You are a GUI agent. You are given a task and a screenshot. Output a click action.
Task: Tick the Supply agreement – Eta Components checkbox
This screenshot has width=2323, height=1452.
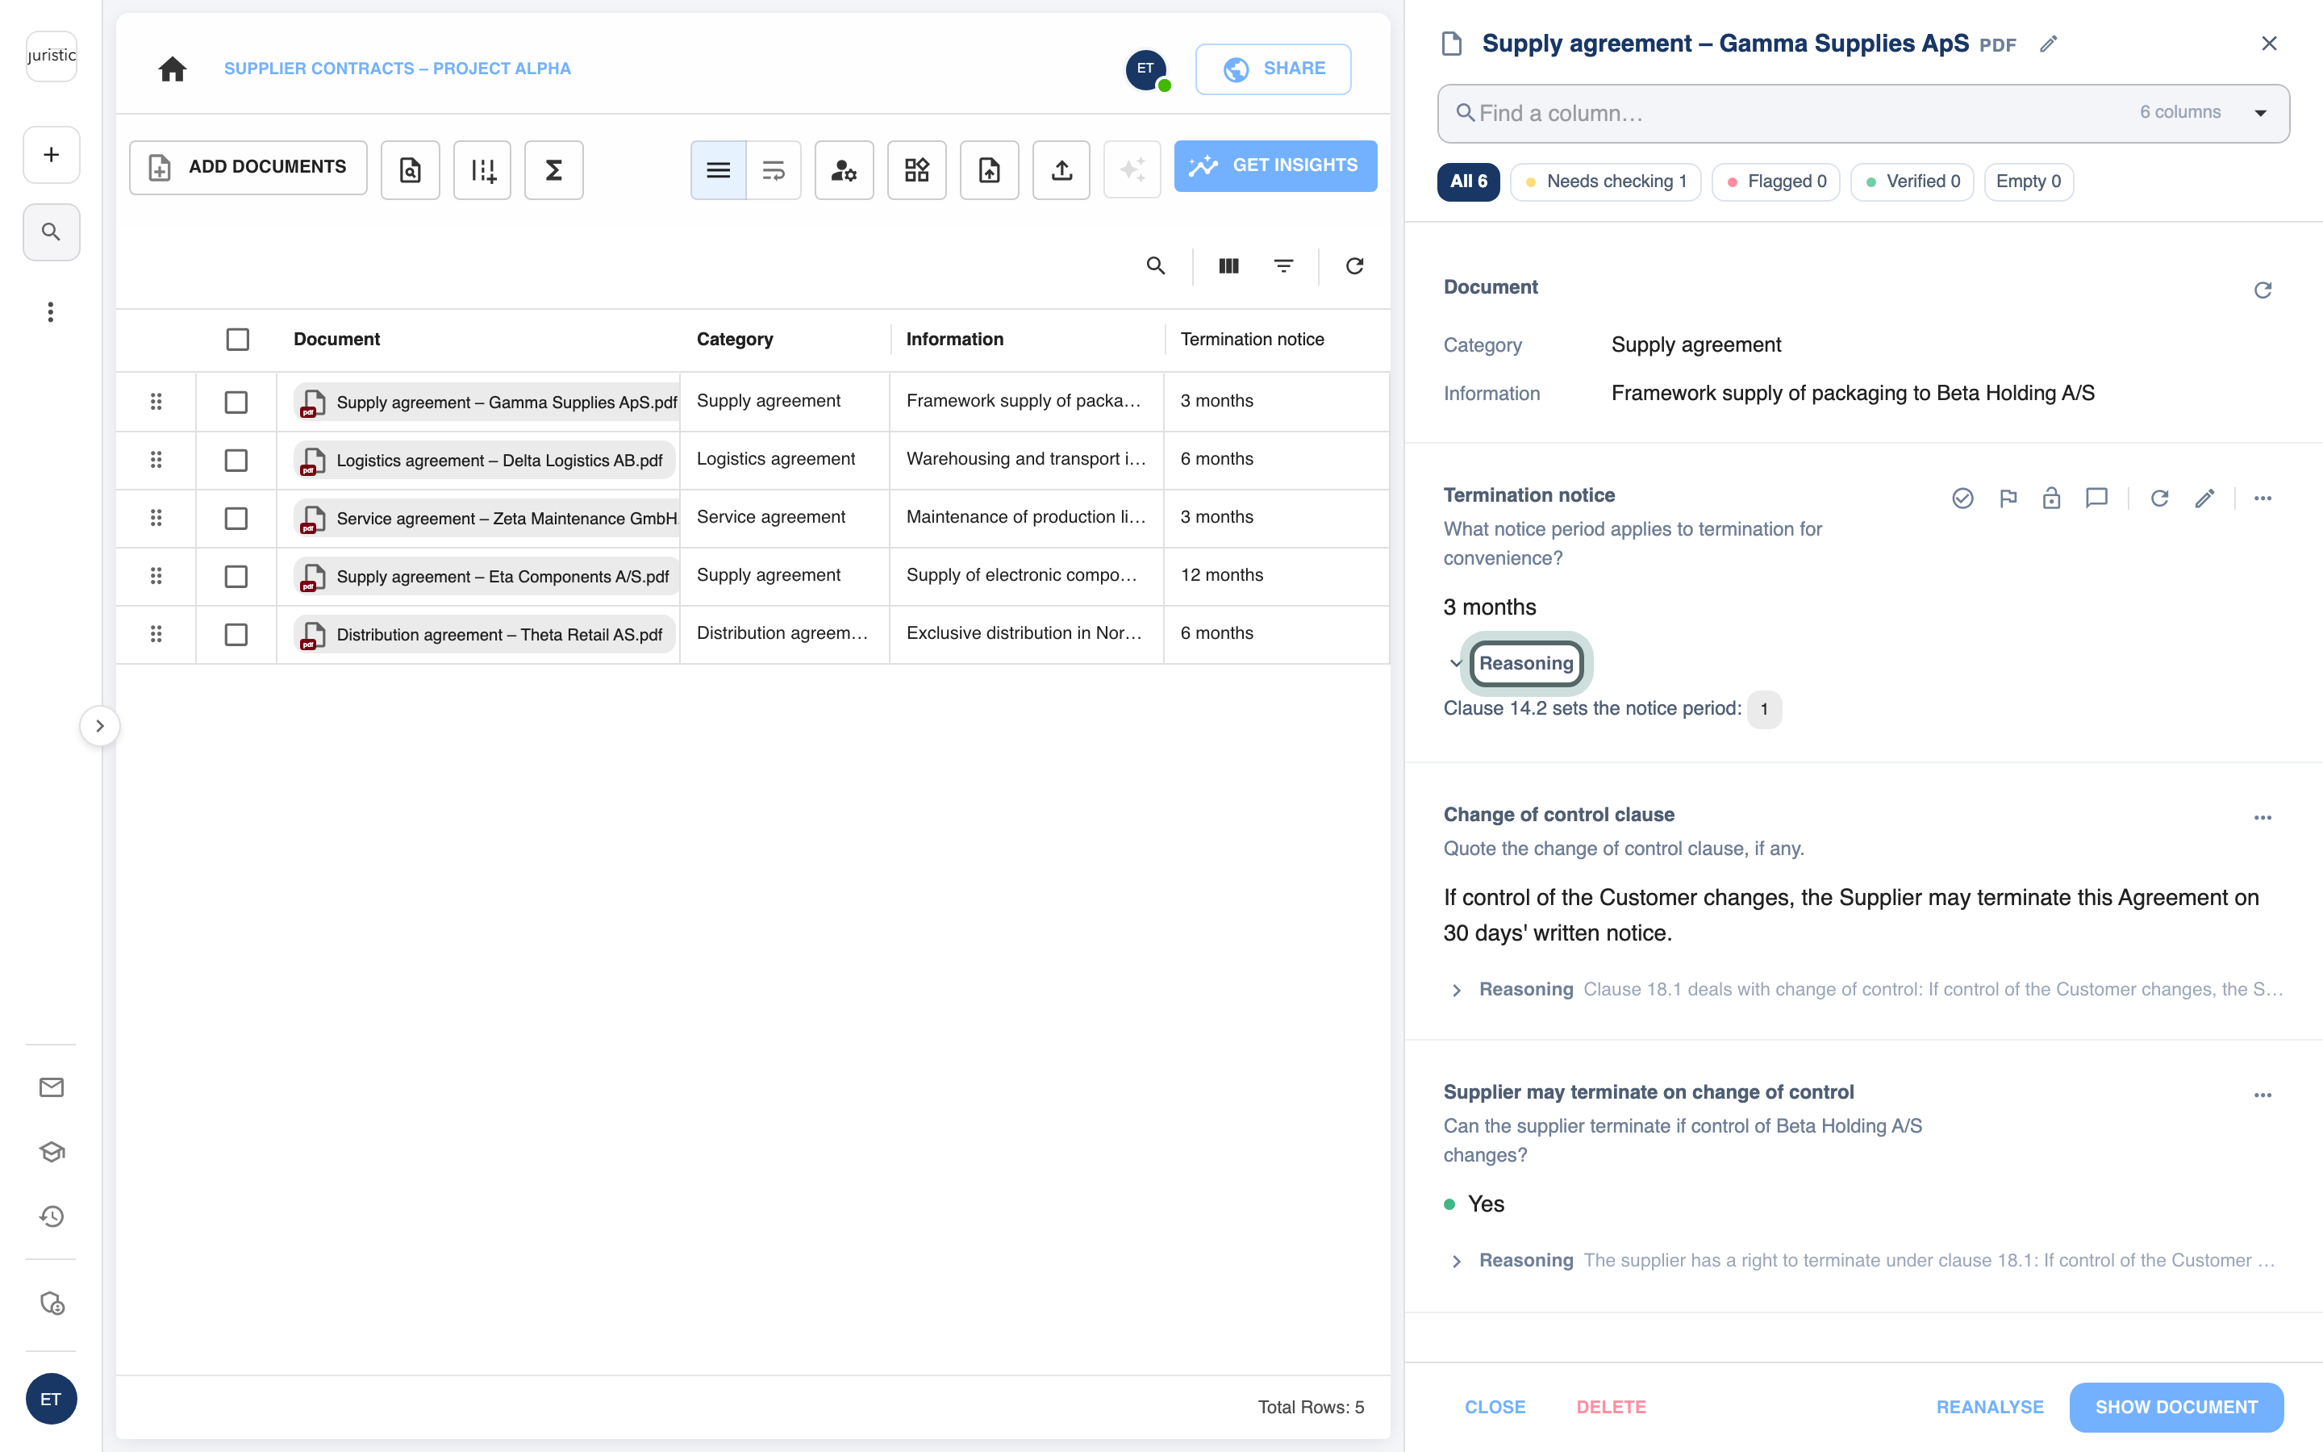pos(236,576)
